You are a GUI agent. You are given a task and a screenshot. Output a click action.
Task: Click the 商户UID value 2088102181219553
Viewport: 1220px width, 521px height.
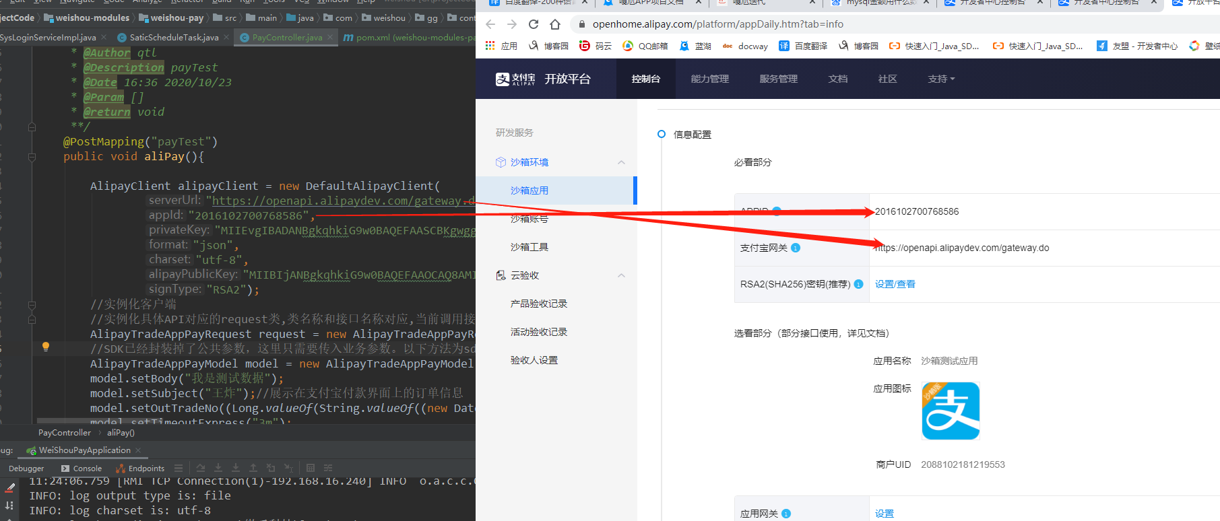(963, 464)
